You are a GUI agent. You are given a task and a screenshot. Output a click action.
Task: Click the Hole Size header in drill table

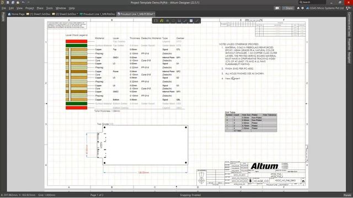(246, 115)
